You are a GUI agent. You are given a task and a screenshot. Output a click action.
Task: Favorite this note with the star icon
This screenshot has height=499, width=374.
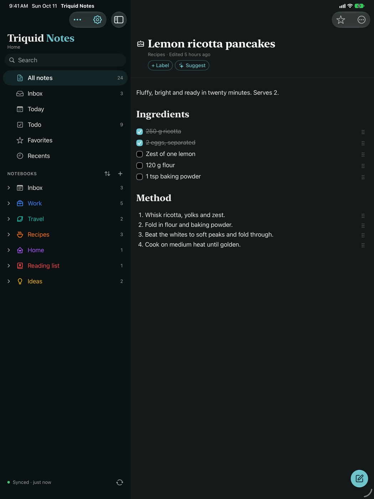tap(341, 20)
